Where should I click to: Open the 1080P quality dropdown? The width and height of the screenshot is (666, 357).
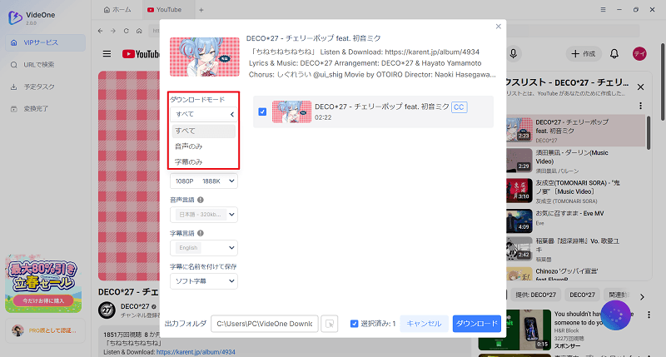[x=204, y=181]
